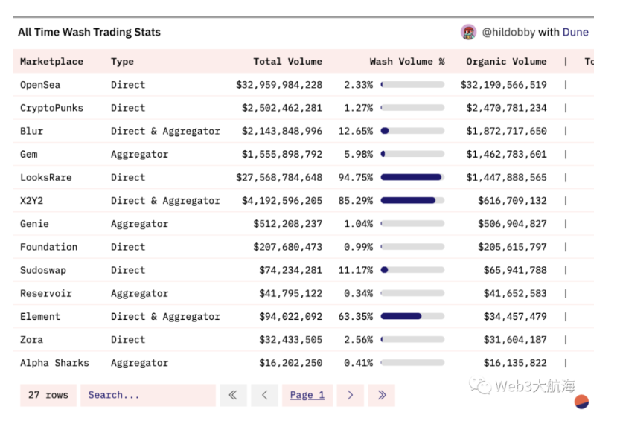Click CryptoPunks total volume $2,502,462,281

point(282,108)
